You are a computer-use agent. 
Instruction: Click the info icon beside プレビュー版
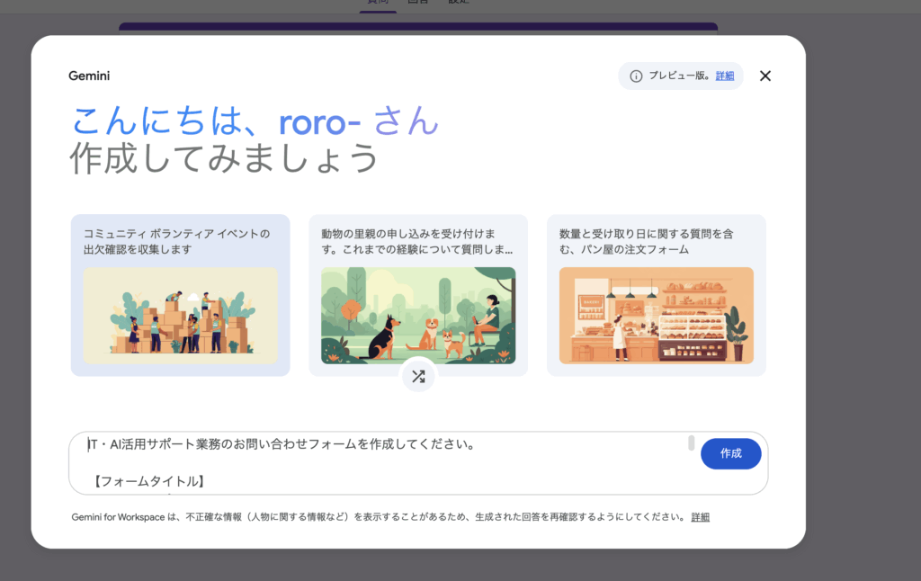636,76
